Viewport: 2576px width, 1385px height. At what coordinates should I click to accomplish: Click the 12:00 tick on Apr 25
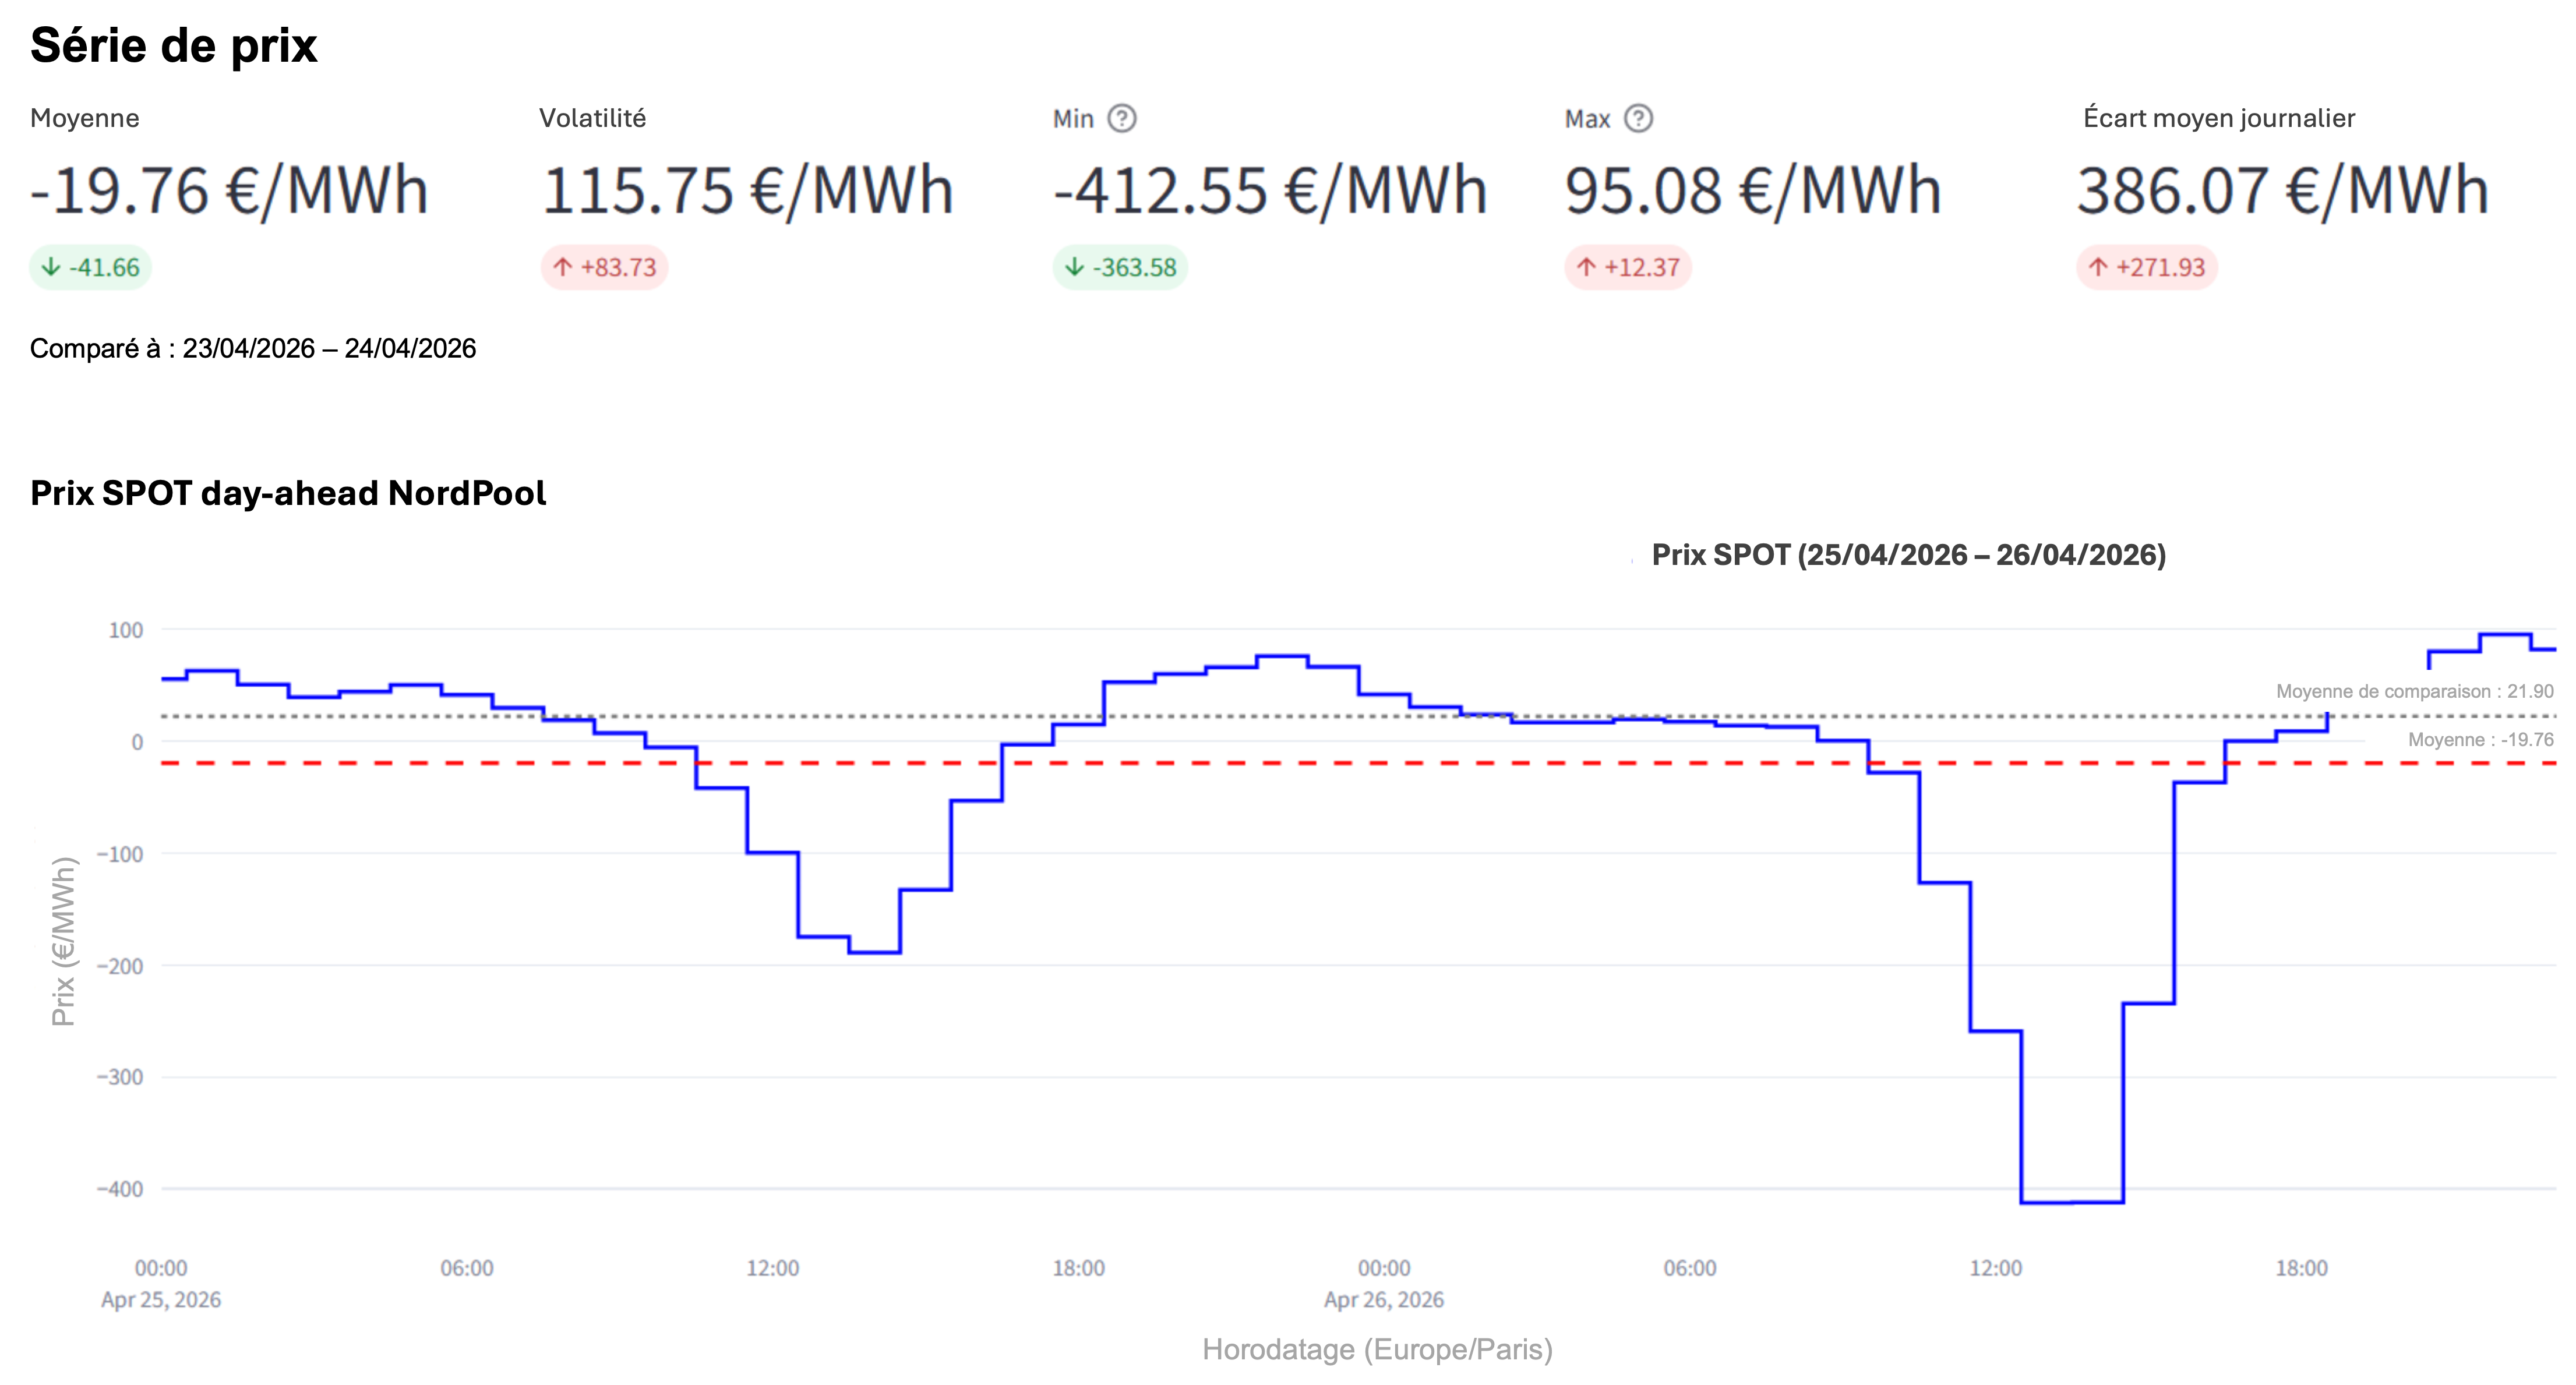tap(772, 1268)
